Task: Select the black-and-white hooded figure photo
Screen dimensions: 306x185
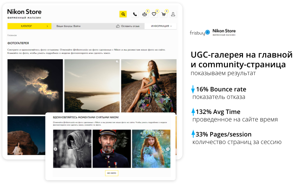Action: tap(72, 149)
